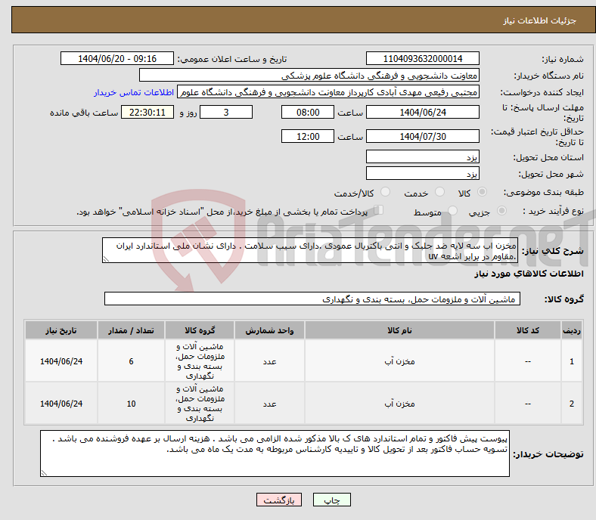Click the توضیحات خریدار text area
This screenshot has width=596, height=520.
(275, 454)
